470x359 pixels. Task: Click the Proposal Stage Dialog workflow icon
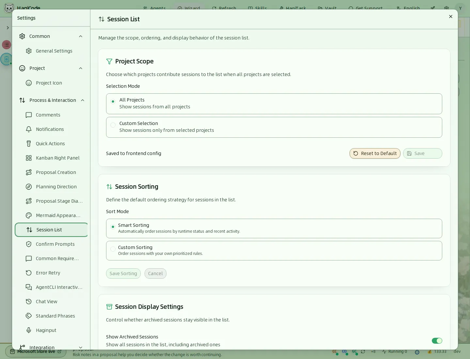click(29, 201)
